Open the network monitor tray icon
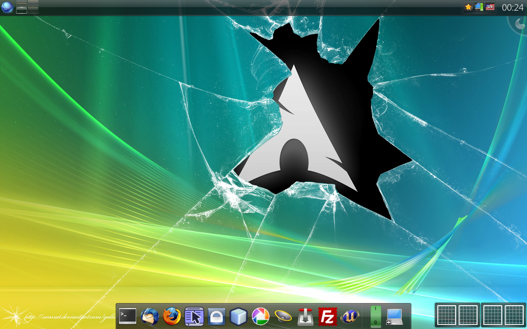Image resolution: width=527 pixels, height=329 pixels. pyautogui.click(x=479, y=7)
